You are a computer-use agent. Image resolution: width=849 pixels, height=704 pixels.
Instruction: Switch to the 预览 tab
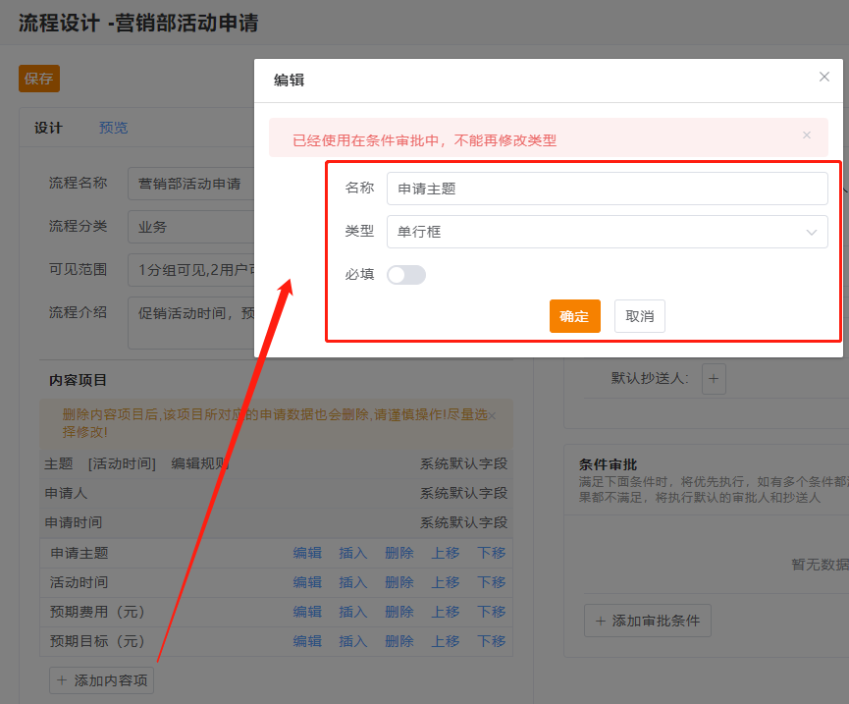point(113,128)
